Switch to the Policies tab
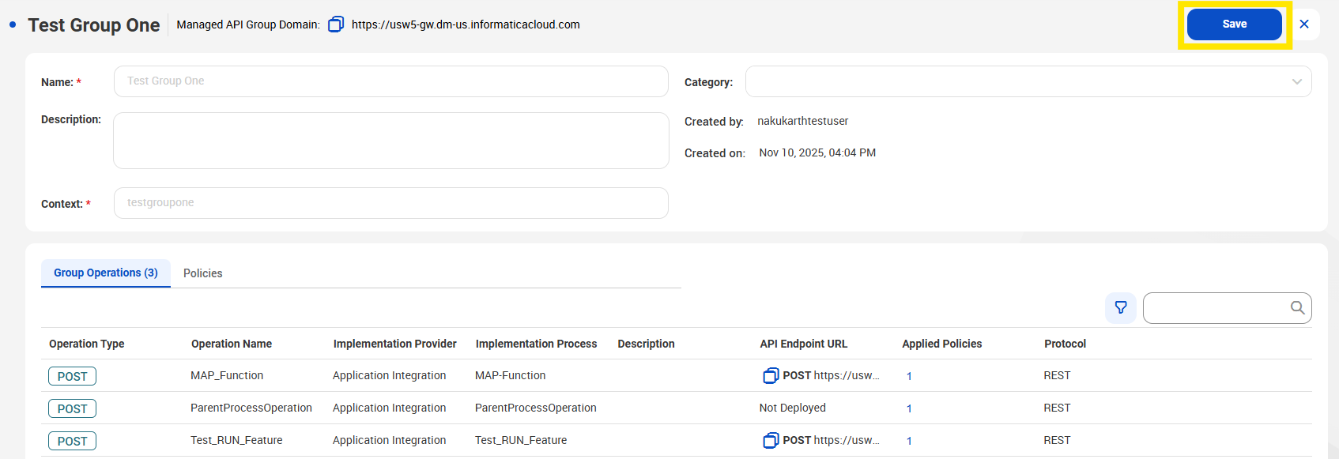The width and height of the screenshot is (1339, 459). coord(203,273)
